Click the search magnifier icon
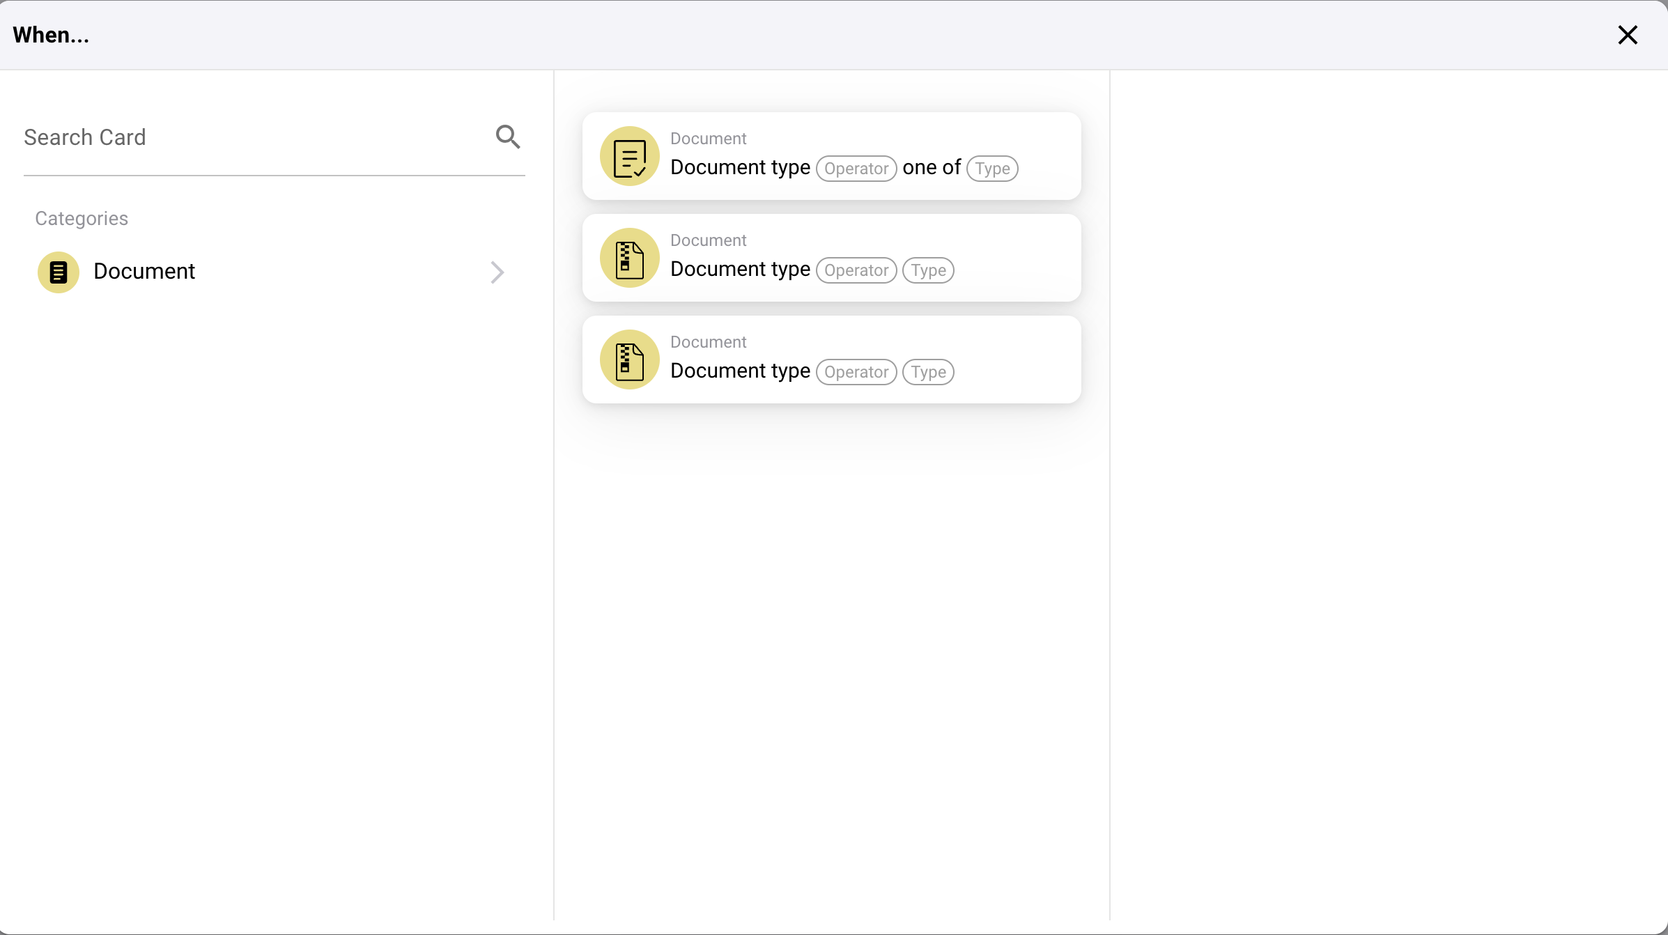 508,137
